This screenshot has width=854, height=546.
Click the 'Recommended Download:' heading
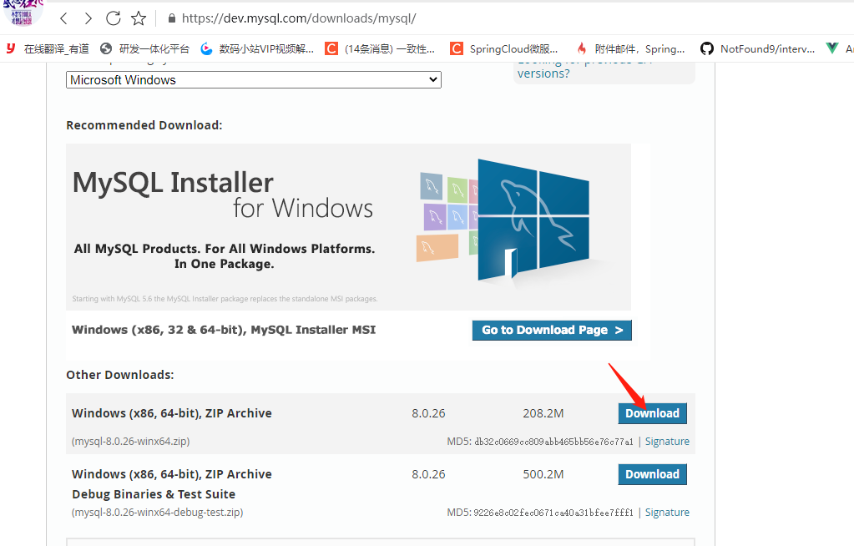[144, 125]
